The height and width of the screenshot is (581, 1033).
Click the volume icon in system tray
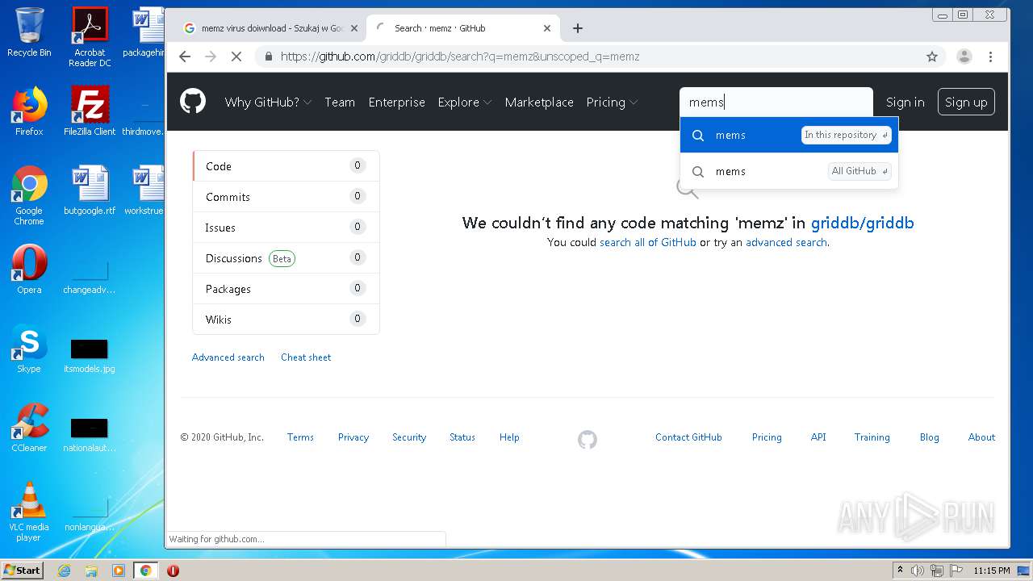[918, 571]
